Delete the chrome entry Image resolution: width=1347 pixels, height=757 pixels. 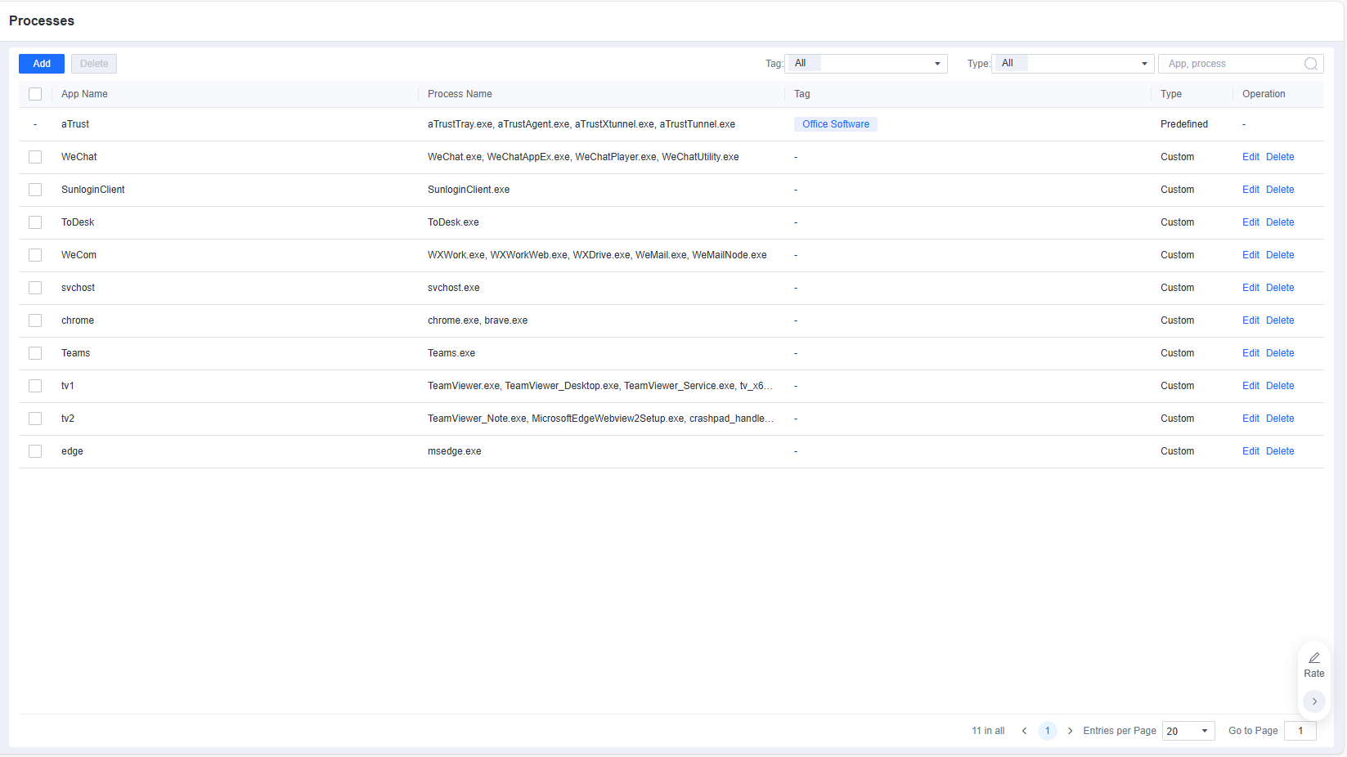pyautogui.click(x=1280, y=320)
